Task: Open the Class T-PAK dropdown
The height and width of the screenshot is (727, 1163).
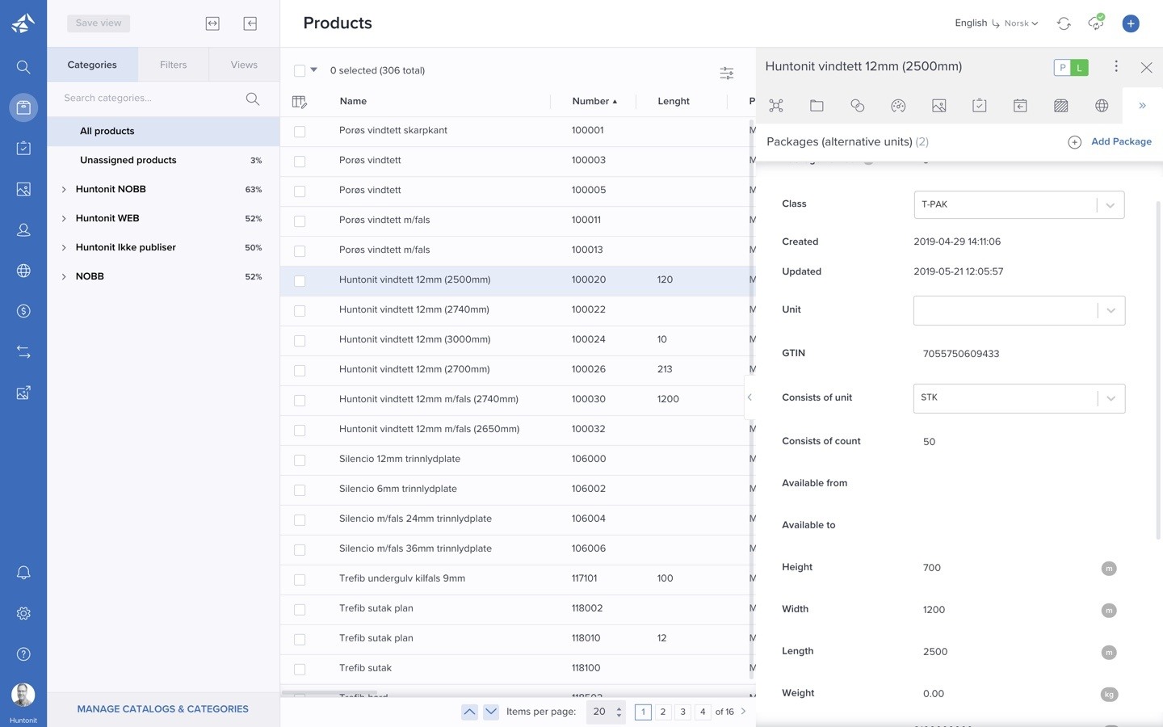Action: click(1018, 204)
